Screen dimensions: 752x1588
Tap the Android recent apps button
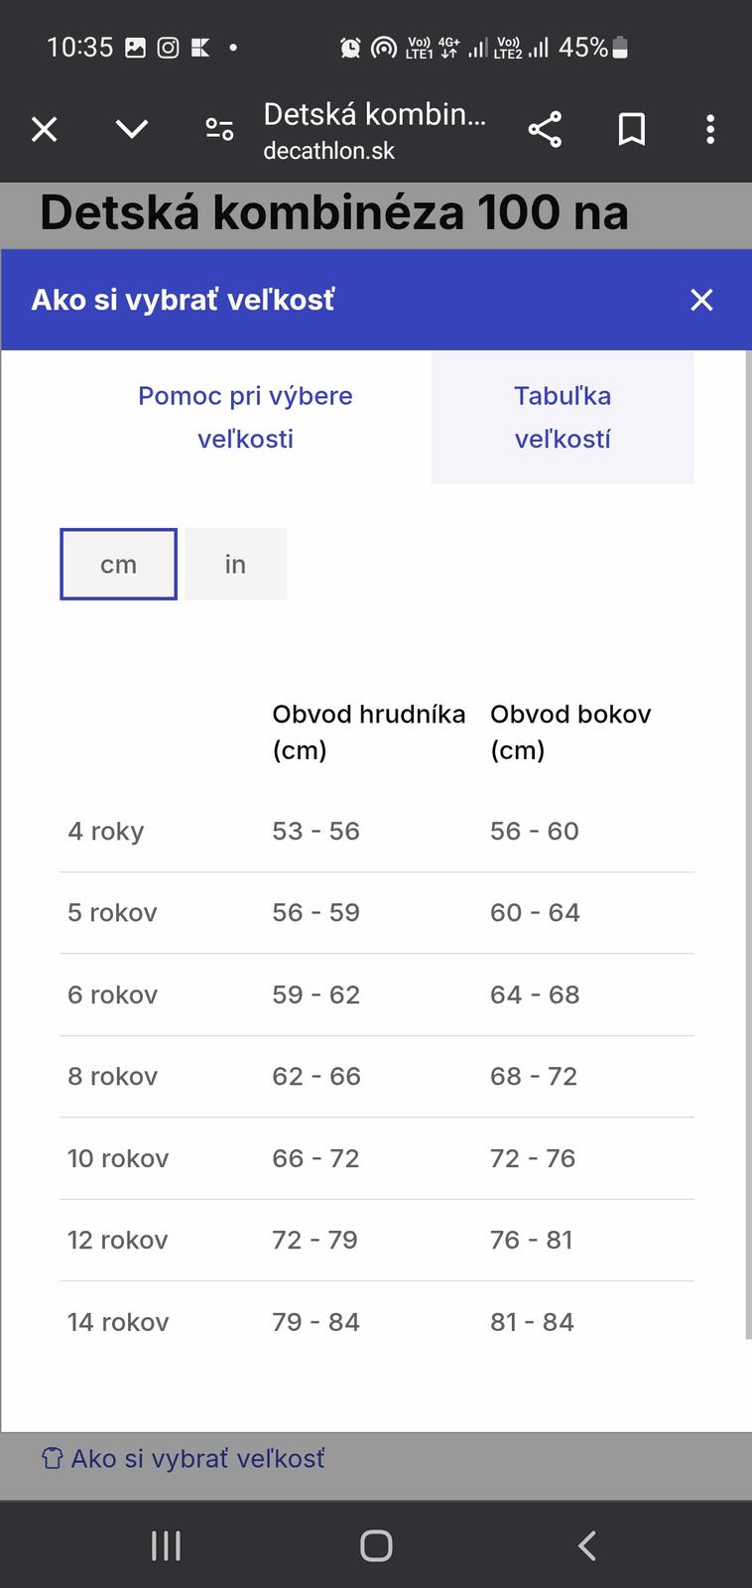pos(166,1545)
